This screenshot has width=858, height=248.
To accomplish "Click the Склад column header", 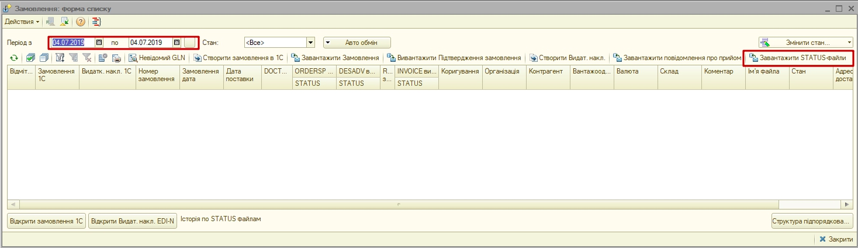I will pos(680,77).
